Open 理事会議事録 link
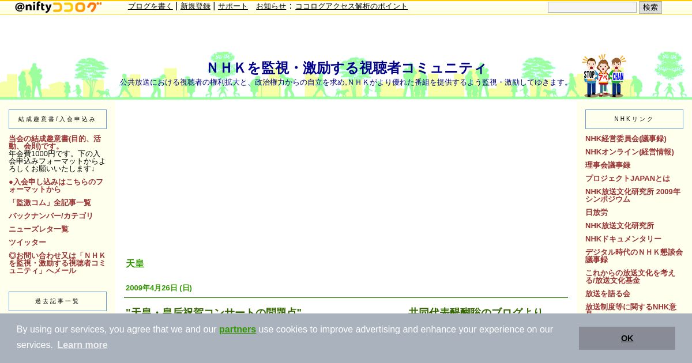This screenshot has height=363, width=692. point(608,165)
